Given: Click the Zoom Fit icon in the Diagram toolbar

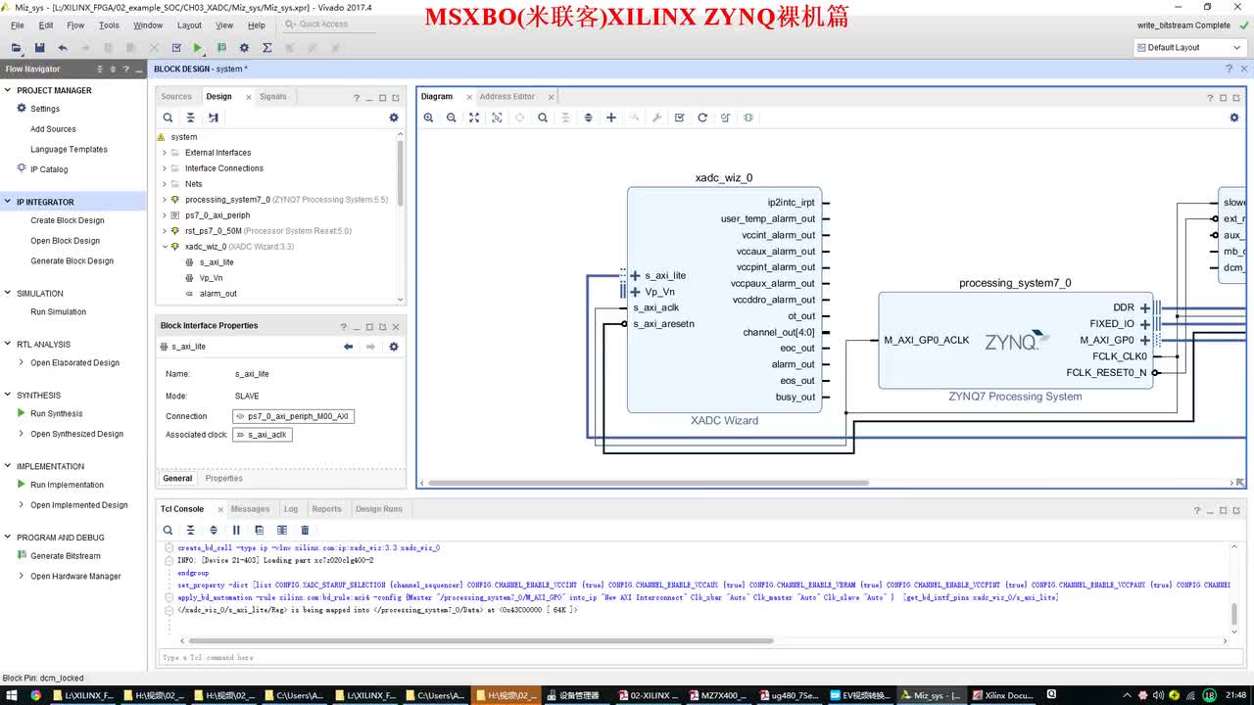Looking at the screenshot, I should tap(474, 117).
